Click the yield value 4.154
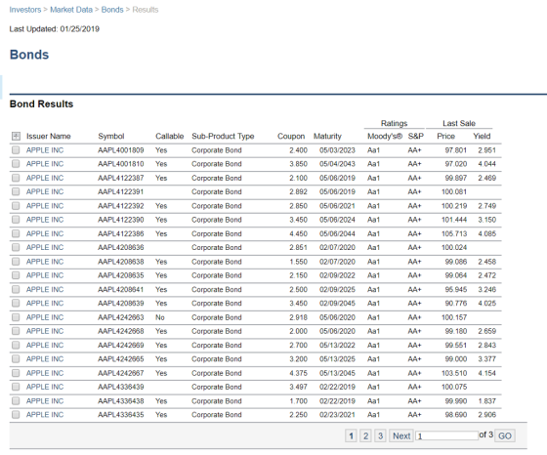547x455 pixels. [x=487, y=373]
